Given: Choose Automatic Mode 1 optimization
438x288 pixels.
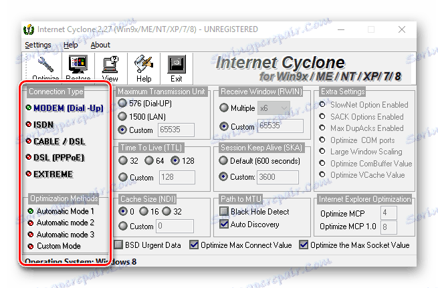Looking at the screenshot, I should coord(61,211).
